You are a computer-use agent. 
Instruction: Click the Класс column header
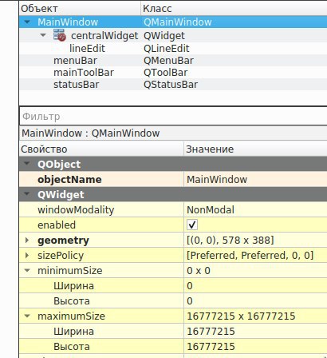click(234, 9)
